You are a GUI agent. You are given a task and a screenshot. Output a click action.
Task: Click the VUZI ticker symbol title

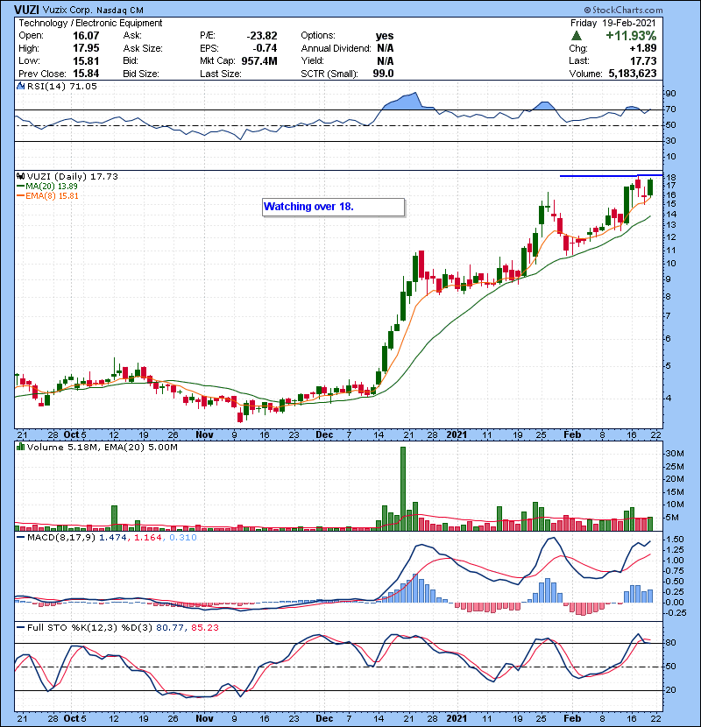[26, 11]
